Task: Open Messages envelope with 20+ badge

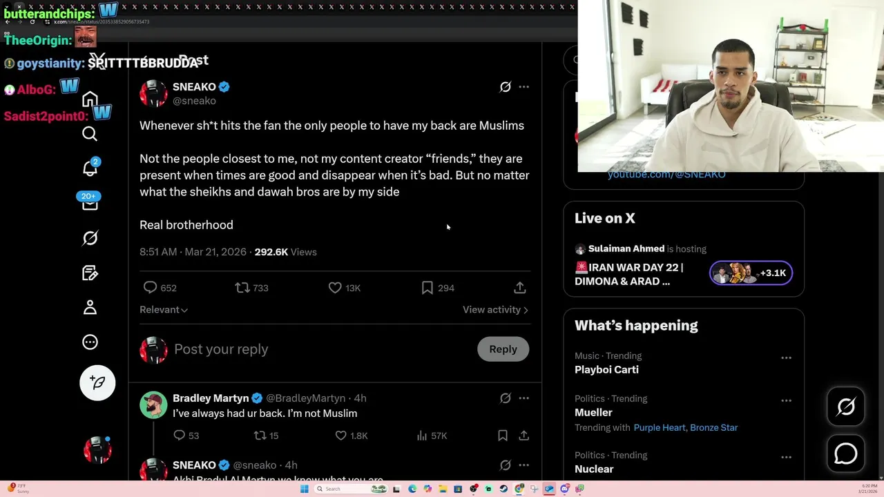Action: [90, 204]
